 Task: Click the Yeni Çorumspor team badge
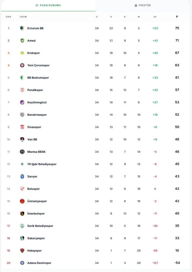pos(22,65)
